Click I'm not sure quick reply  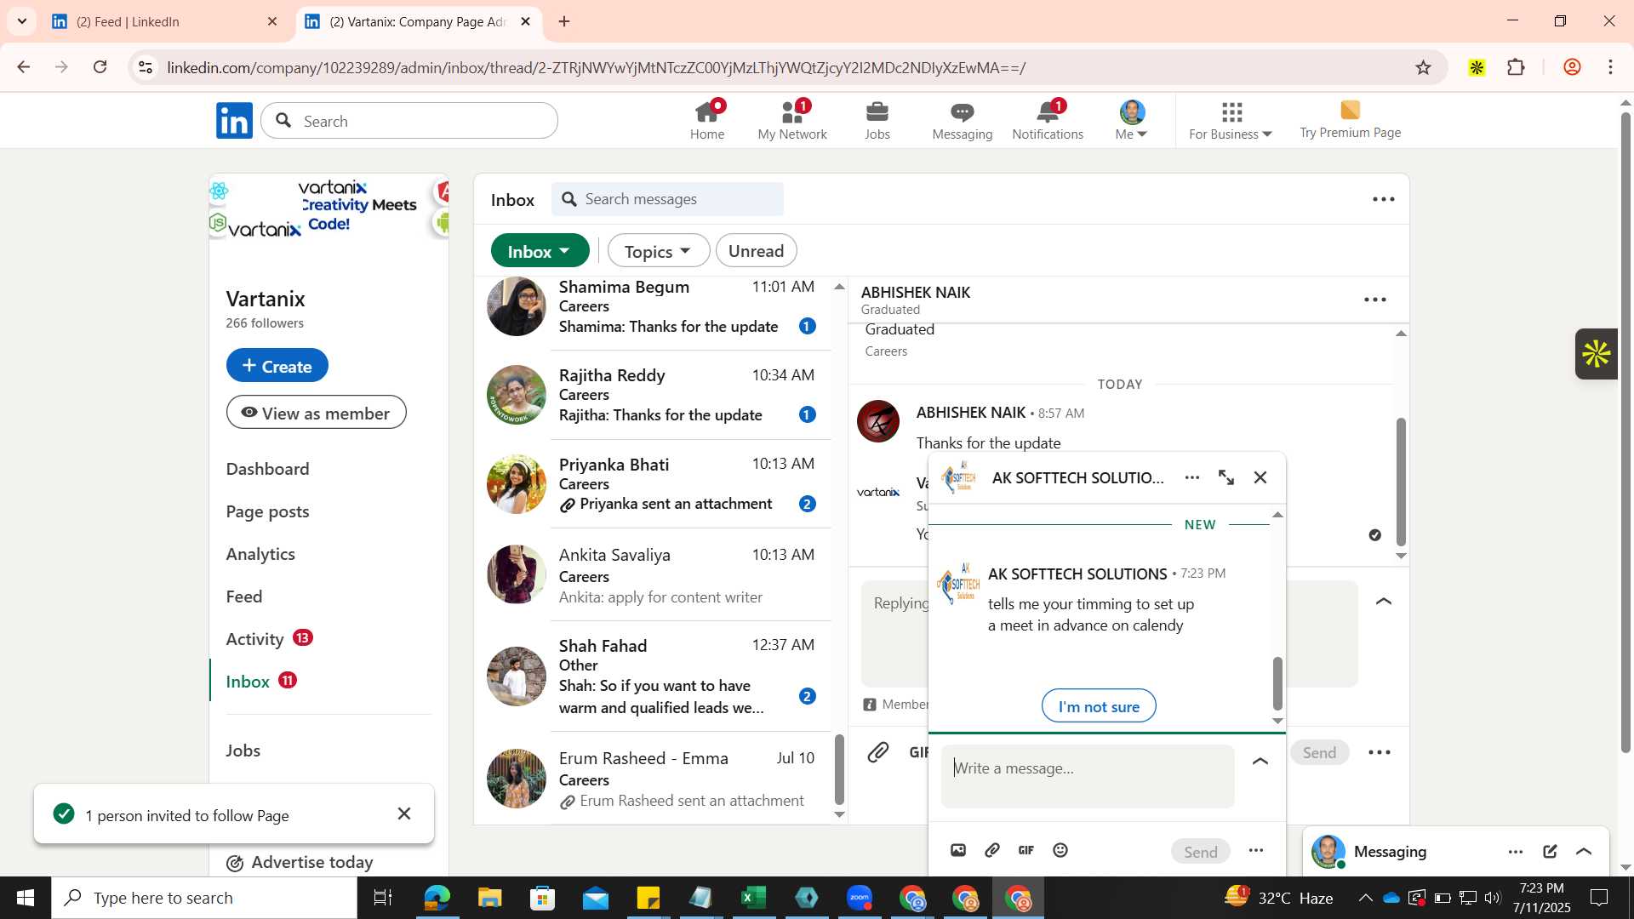click(1099, 706)
